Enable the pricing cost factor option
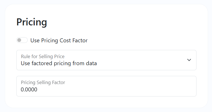Screen dimensions: 212x112 point(22,40)
